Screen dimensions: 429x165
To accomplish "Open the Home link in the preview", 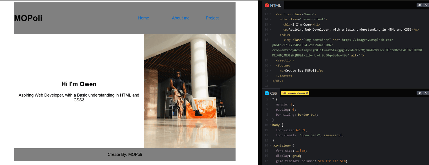I will [x=144, y=18].
